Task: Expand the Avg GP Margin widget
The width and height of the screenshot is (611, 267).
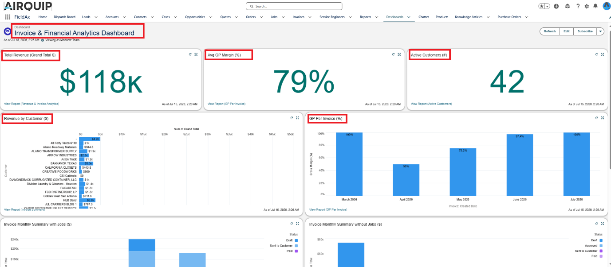Action: 399,54
